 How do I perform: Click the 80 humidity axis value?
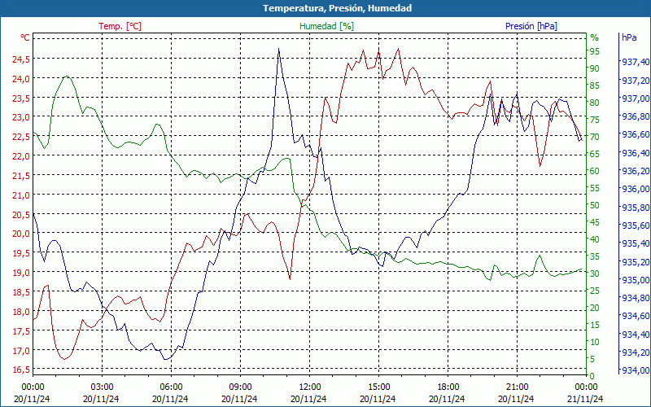[595, 103]
